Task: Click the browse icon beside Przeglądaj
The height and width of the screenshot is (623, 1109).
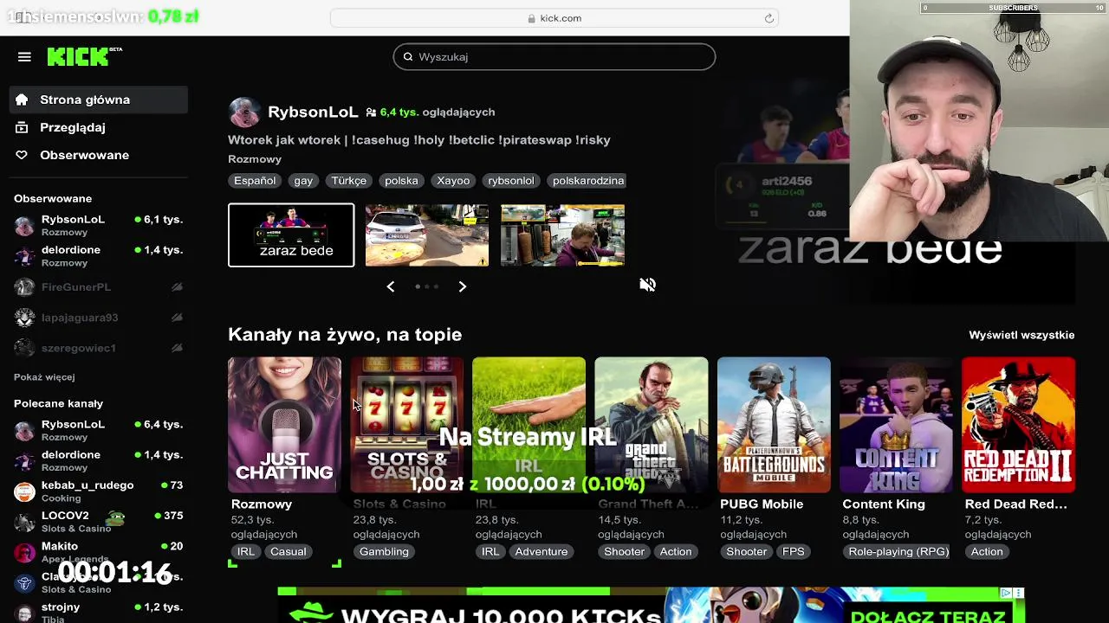Action: [x=22, y=127]
